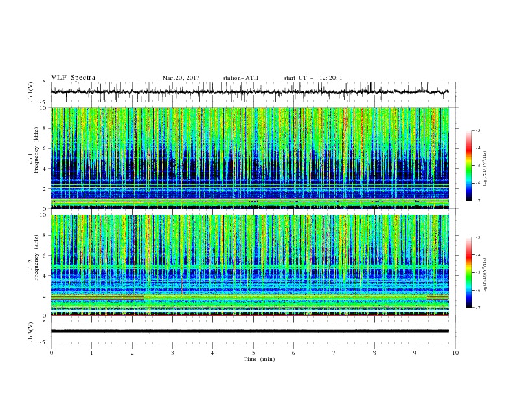This screenshot has height=396, width=513.
Task: Click the Mar.20, 2017 date label
Action: [181, 78]
